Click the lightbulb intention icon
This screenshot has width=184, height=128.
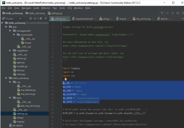[66, 79]
